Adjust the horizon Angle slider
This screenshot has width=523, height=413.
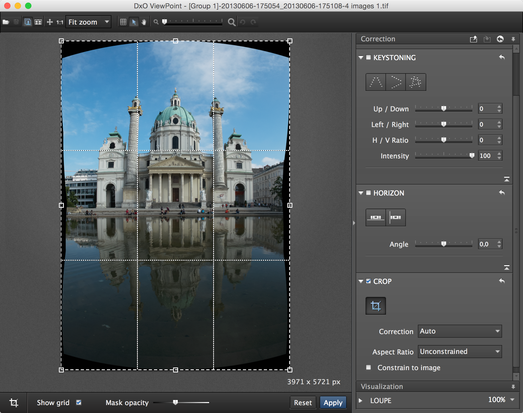pyautogui.click(x=444, y=244)
